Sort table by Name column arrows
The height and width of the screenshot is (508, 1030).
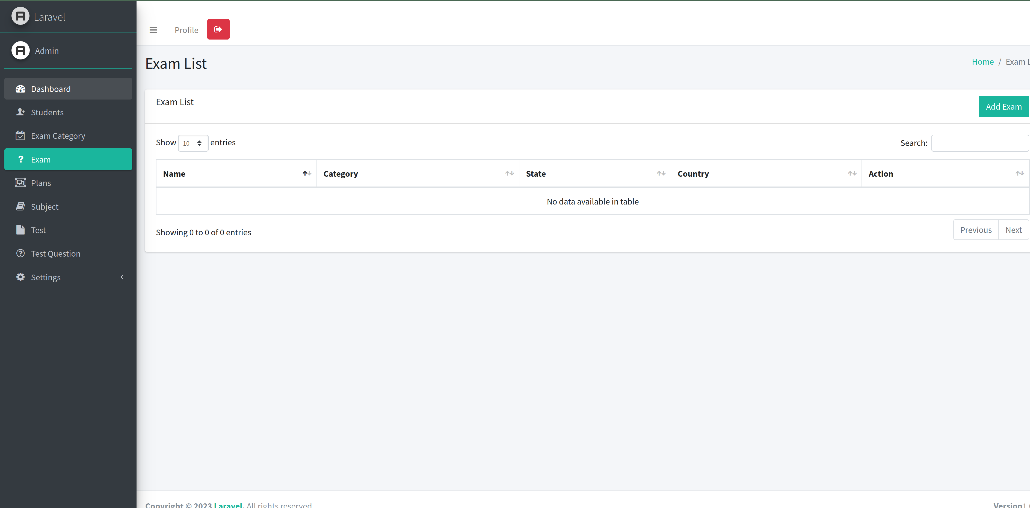[307, 173]
